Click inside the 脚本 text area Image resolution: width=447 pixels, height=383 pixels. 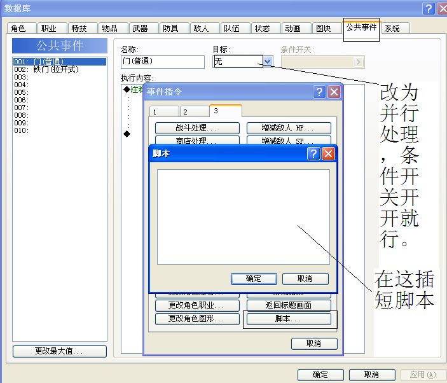click(244, 217)
